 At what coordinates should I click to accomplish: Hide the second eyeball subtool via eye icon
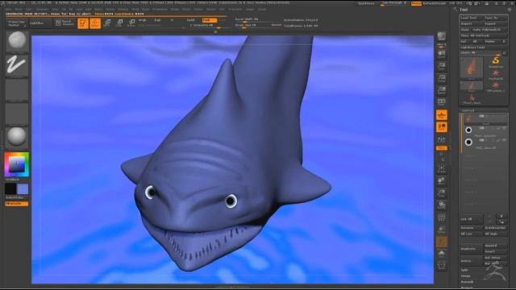(504, 140)
